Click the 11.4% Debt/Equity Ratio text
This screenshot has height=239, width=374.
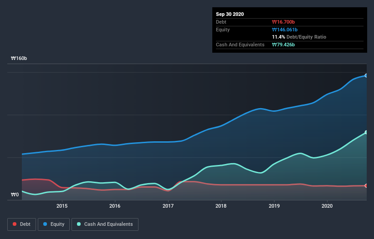coord(299,37)
